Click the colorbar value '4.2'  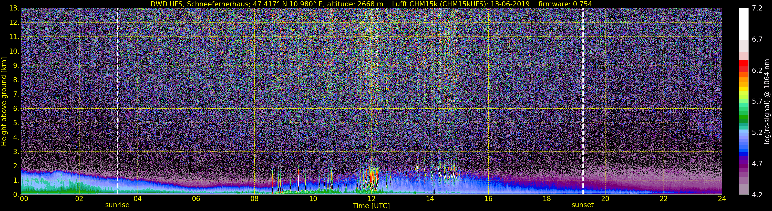pyautogui.click(x=757, y=195)
